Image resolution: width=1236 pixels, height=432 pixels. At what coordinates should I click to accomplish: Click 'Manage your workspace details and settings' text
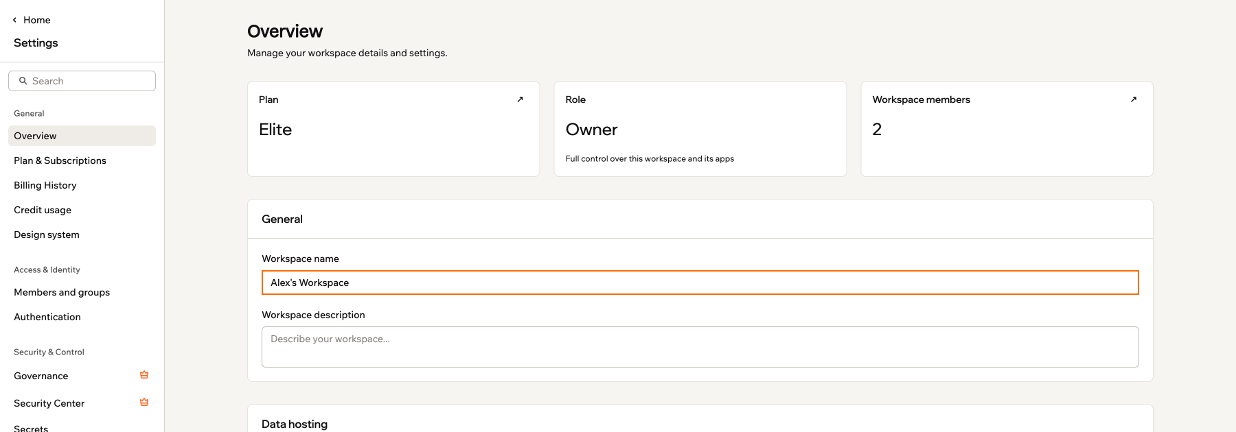(x=347, y=53)
